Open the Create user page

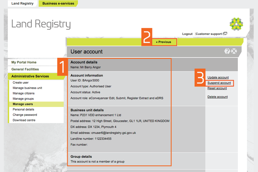21,83
